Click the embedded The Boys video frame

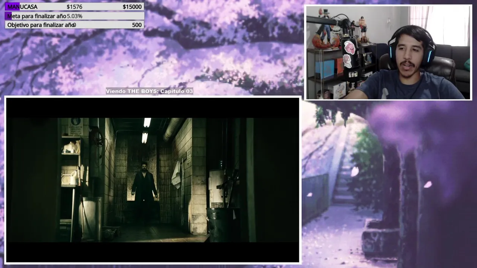[152, 180]
